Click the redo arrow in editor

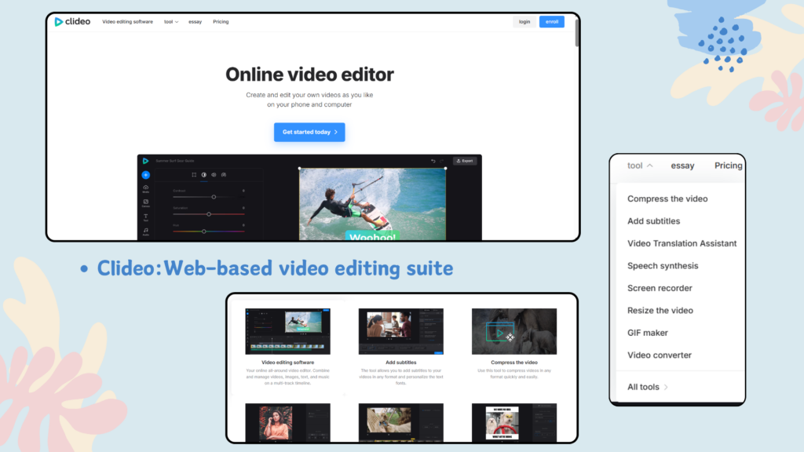tap(441, 161)
